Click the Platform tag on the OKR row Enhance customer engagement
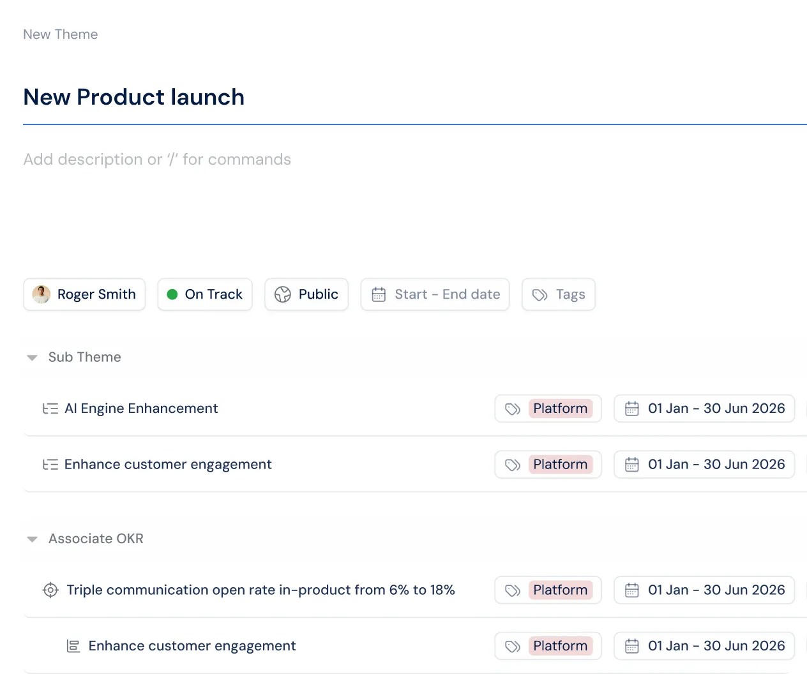This screenshot has height=674, width=807. 561,646
